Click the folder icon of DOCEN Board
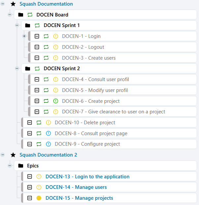Image resolution: width=199 pixels, height=205 pixels. (x=21, y=15)
